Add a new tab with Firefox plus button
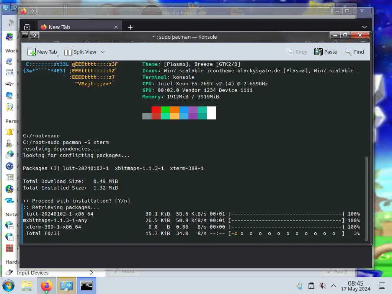 (130, 27)
